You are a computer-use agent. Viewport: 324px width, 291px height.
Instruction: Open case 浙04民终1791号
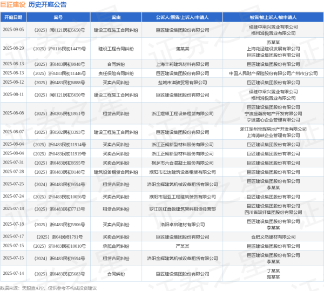point(58,236)
